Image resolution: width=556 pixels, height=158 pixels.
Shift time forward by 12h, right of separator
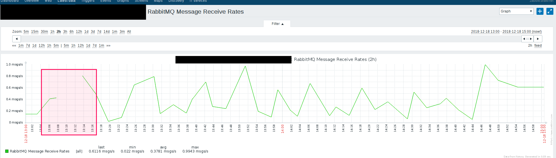coord(81,46)
